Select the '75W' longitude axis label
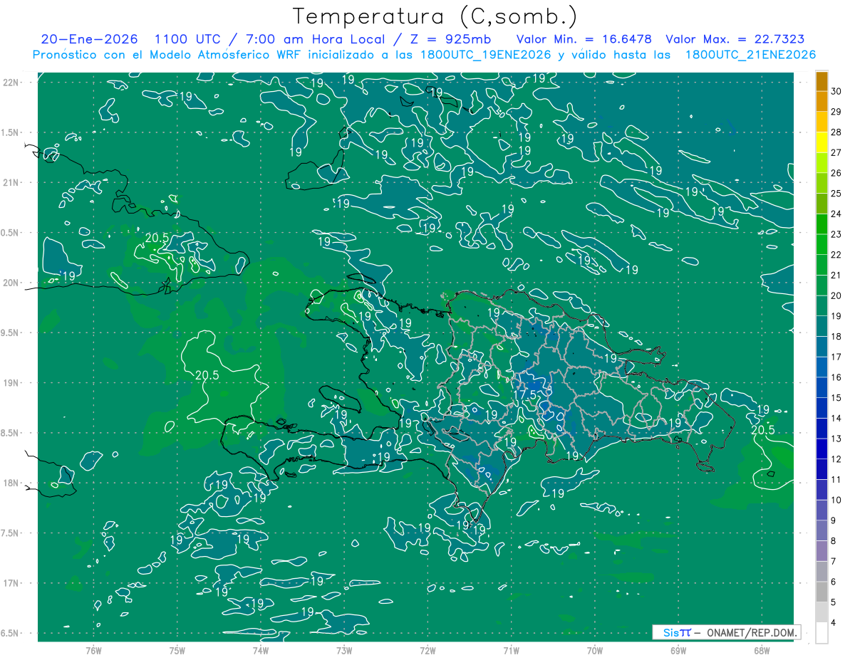This screenshot has width=855, height=660. click(x=177, y=651)
